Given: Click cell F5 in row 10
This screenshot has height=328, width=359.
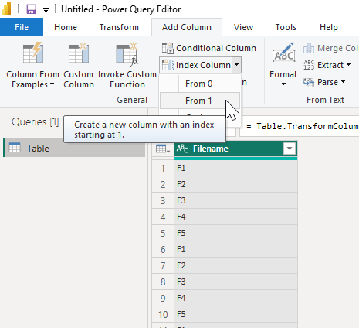Looking at the screenshot, I should coord(235,315).
